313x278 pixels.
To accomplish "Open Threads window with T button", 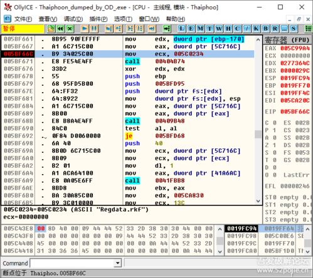I will pyautogui.click(x=210, y=29).
